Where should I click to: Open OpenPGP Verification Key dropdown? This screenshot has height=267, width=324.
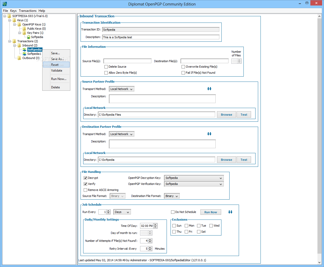[x=194, y=184]
